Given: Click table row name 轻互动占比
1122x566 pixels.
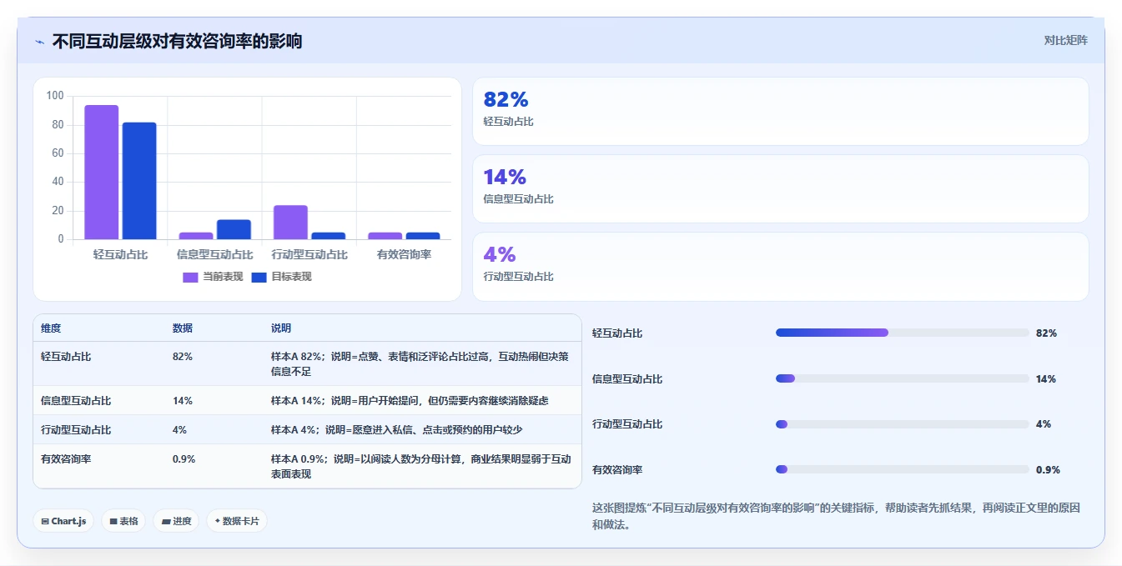Looking at the screenshot, I should click(66, 357).
